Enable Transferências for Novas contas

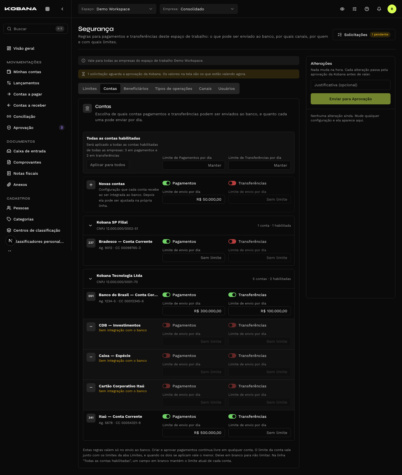click(232, 183)
